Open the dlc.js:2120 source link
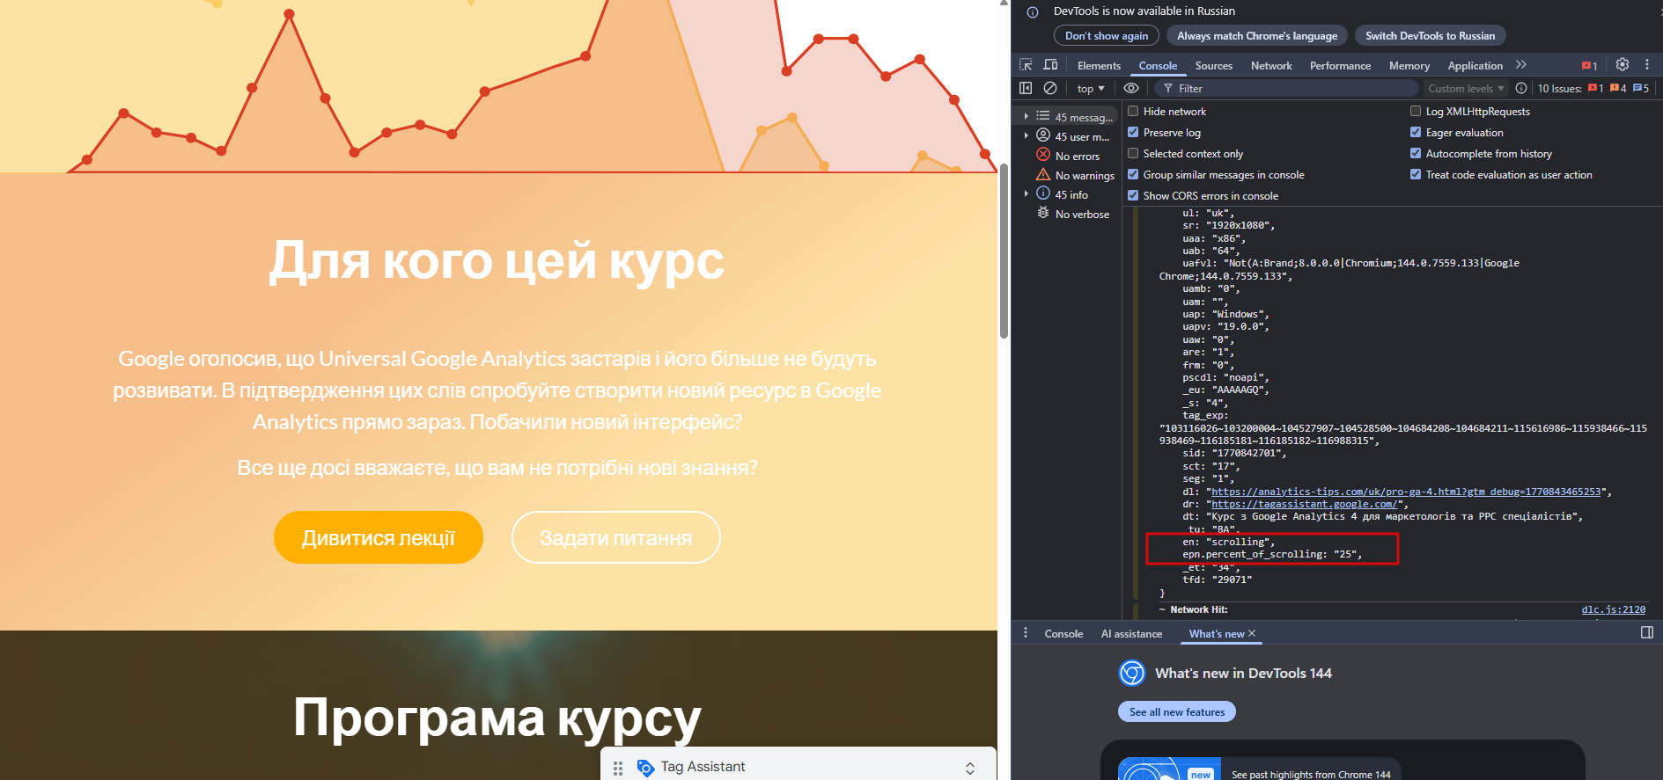The height and width of the screenshot is (780, 1663). coord(1613,609)
